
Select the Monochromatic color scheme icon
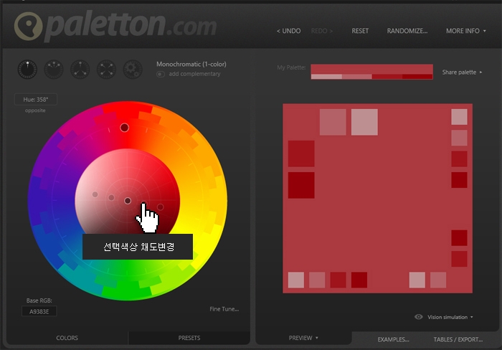(x=27, y=69)
